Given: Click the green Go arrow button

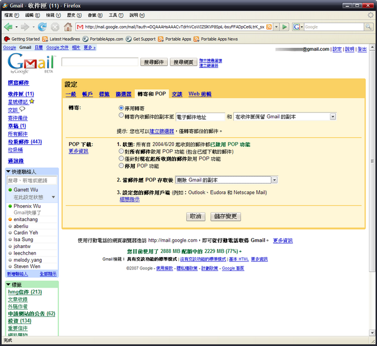Looking at the screenshot, I should [x=285, y=27].
